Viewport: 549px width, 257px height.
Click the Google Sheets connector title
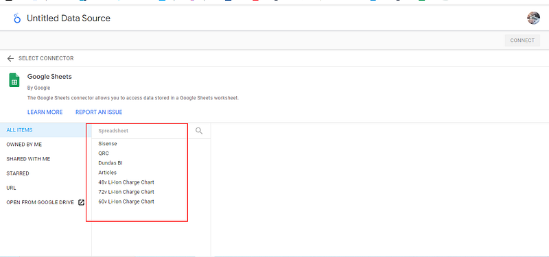tap(49, 77)
